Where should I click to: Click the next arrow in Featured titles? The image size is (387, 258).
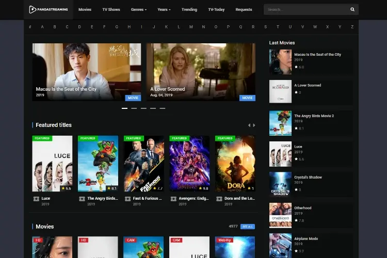(254, 125)
